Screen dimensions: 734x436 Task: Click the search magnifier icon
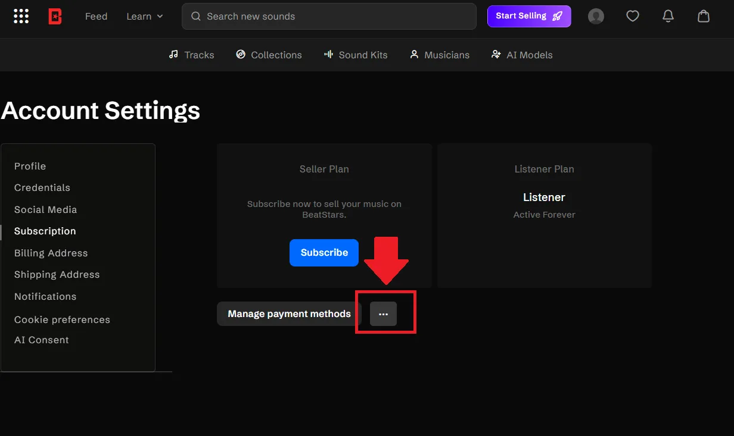click(x=195, y=16)
